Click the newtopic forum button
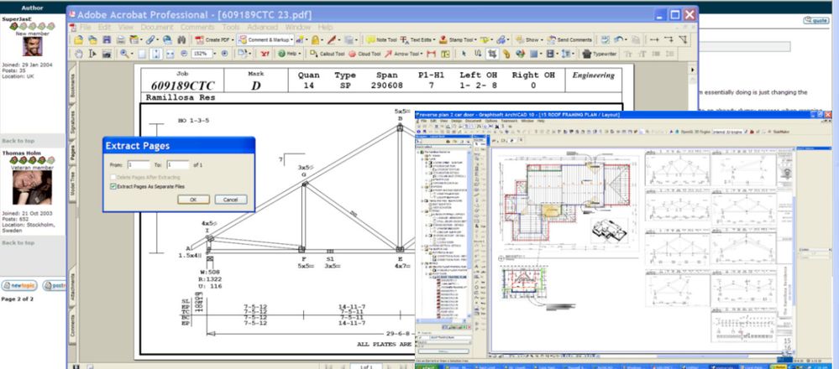Screen dimensions: 839x369 [x=20, y=285]
